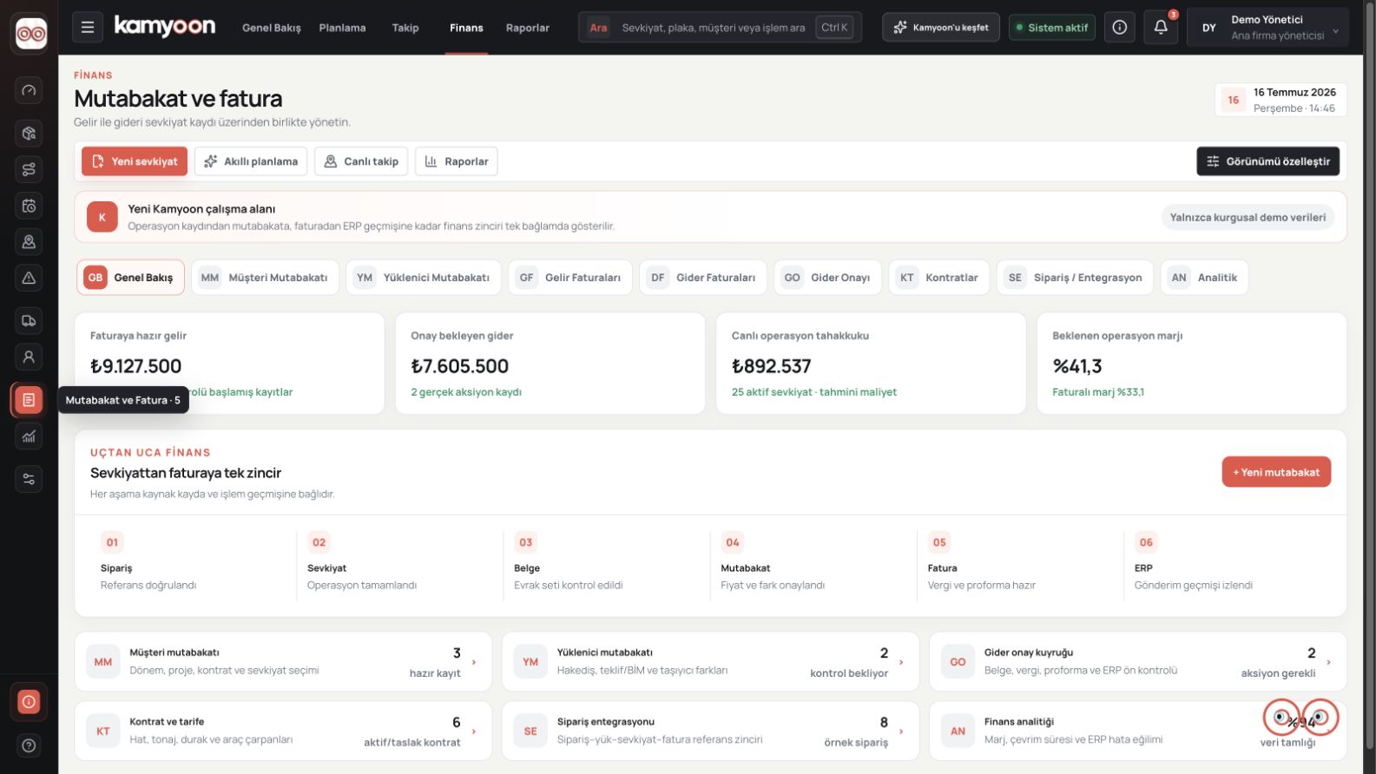Open the Genel Bakış top menu
Screen dimensions: 1376x774
272,28
